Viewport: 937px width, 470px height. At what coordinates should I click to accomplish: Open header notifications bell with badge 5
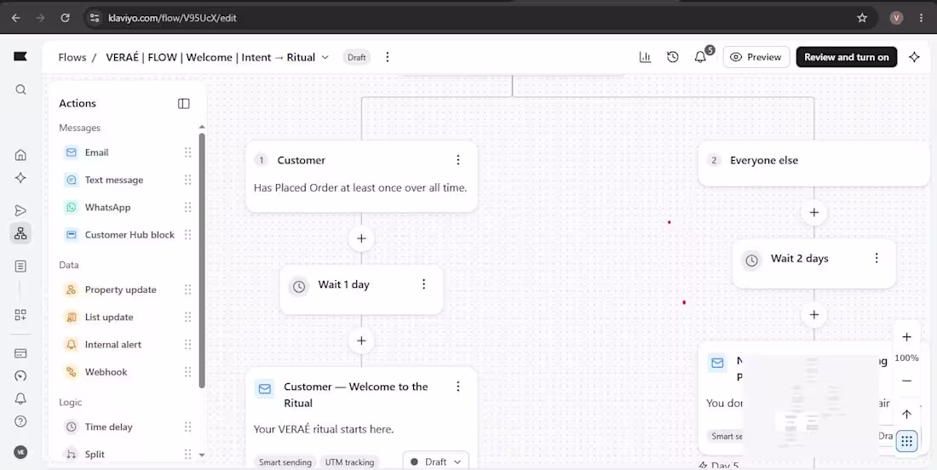(x=700, y=57)
